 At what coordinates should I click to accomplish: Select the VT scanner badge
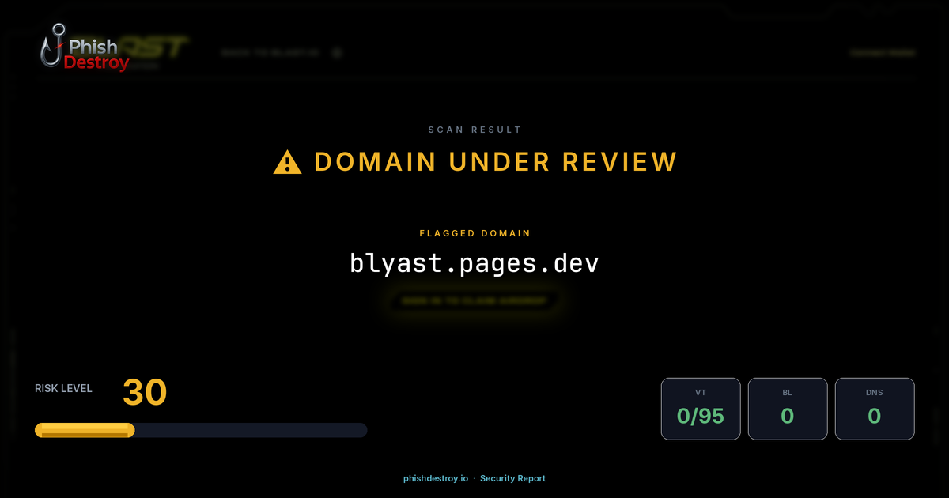click(701, 408)
